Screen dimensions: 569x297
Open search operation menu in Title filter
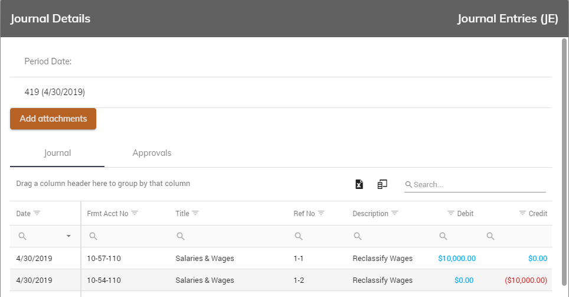[x=181, y=236]
